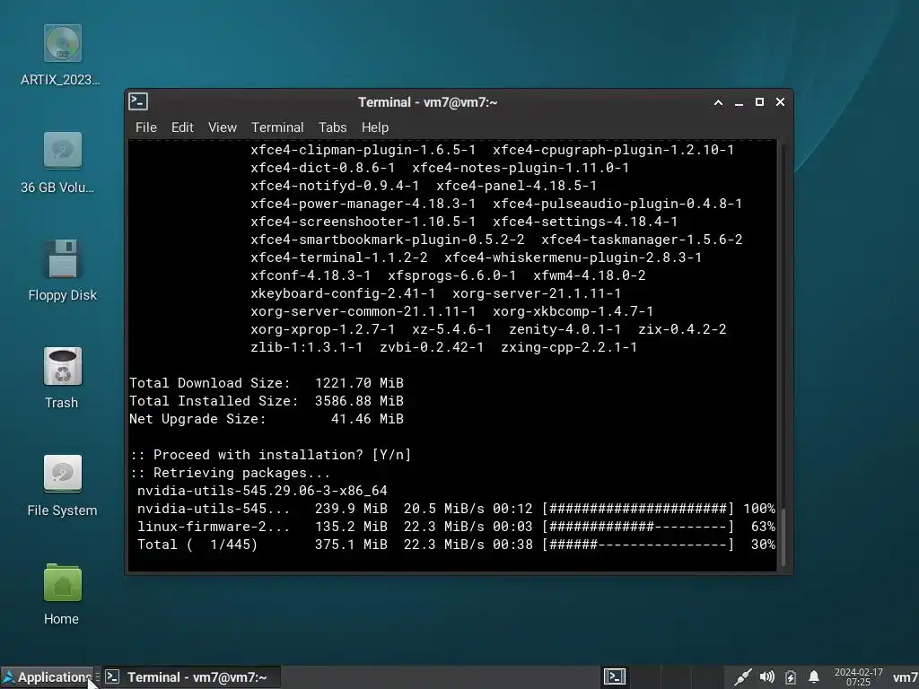
Task: Open the Help menu
Action: 375,127
